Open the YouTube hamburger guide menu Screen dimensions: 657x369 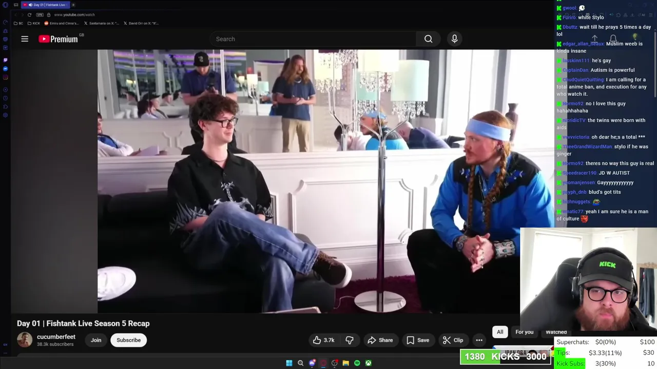[x=25, y=39]
